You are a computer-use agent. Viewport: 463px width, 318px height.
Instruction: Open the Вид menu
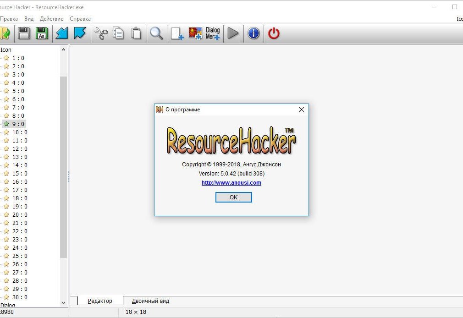pyautogui.click(x=29, y=19)
